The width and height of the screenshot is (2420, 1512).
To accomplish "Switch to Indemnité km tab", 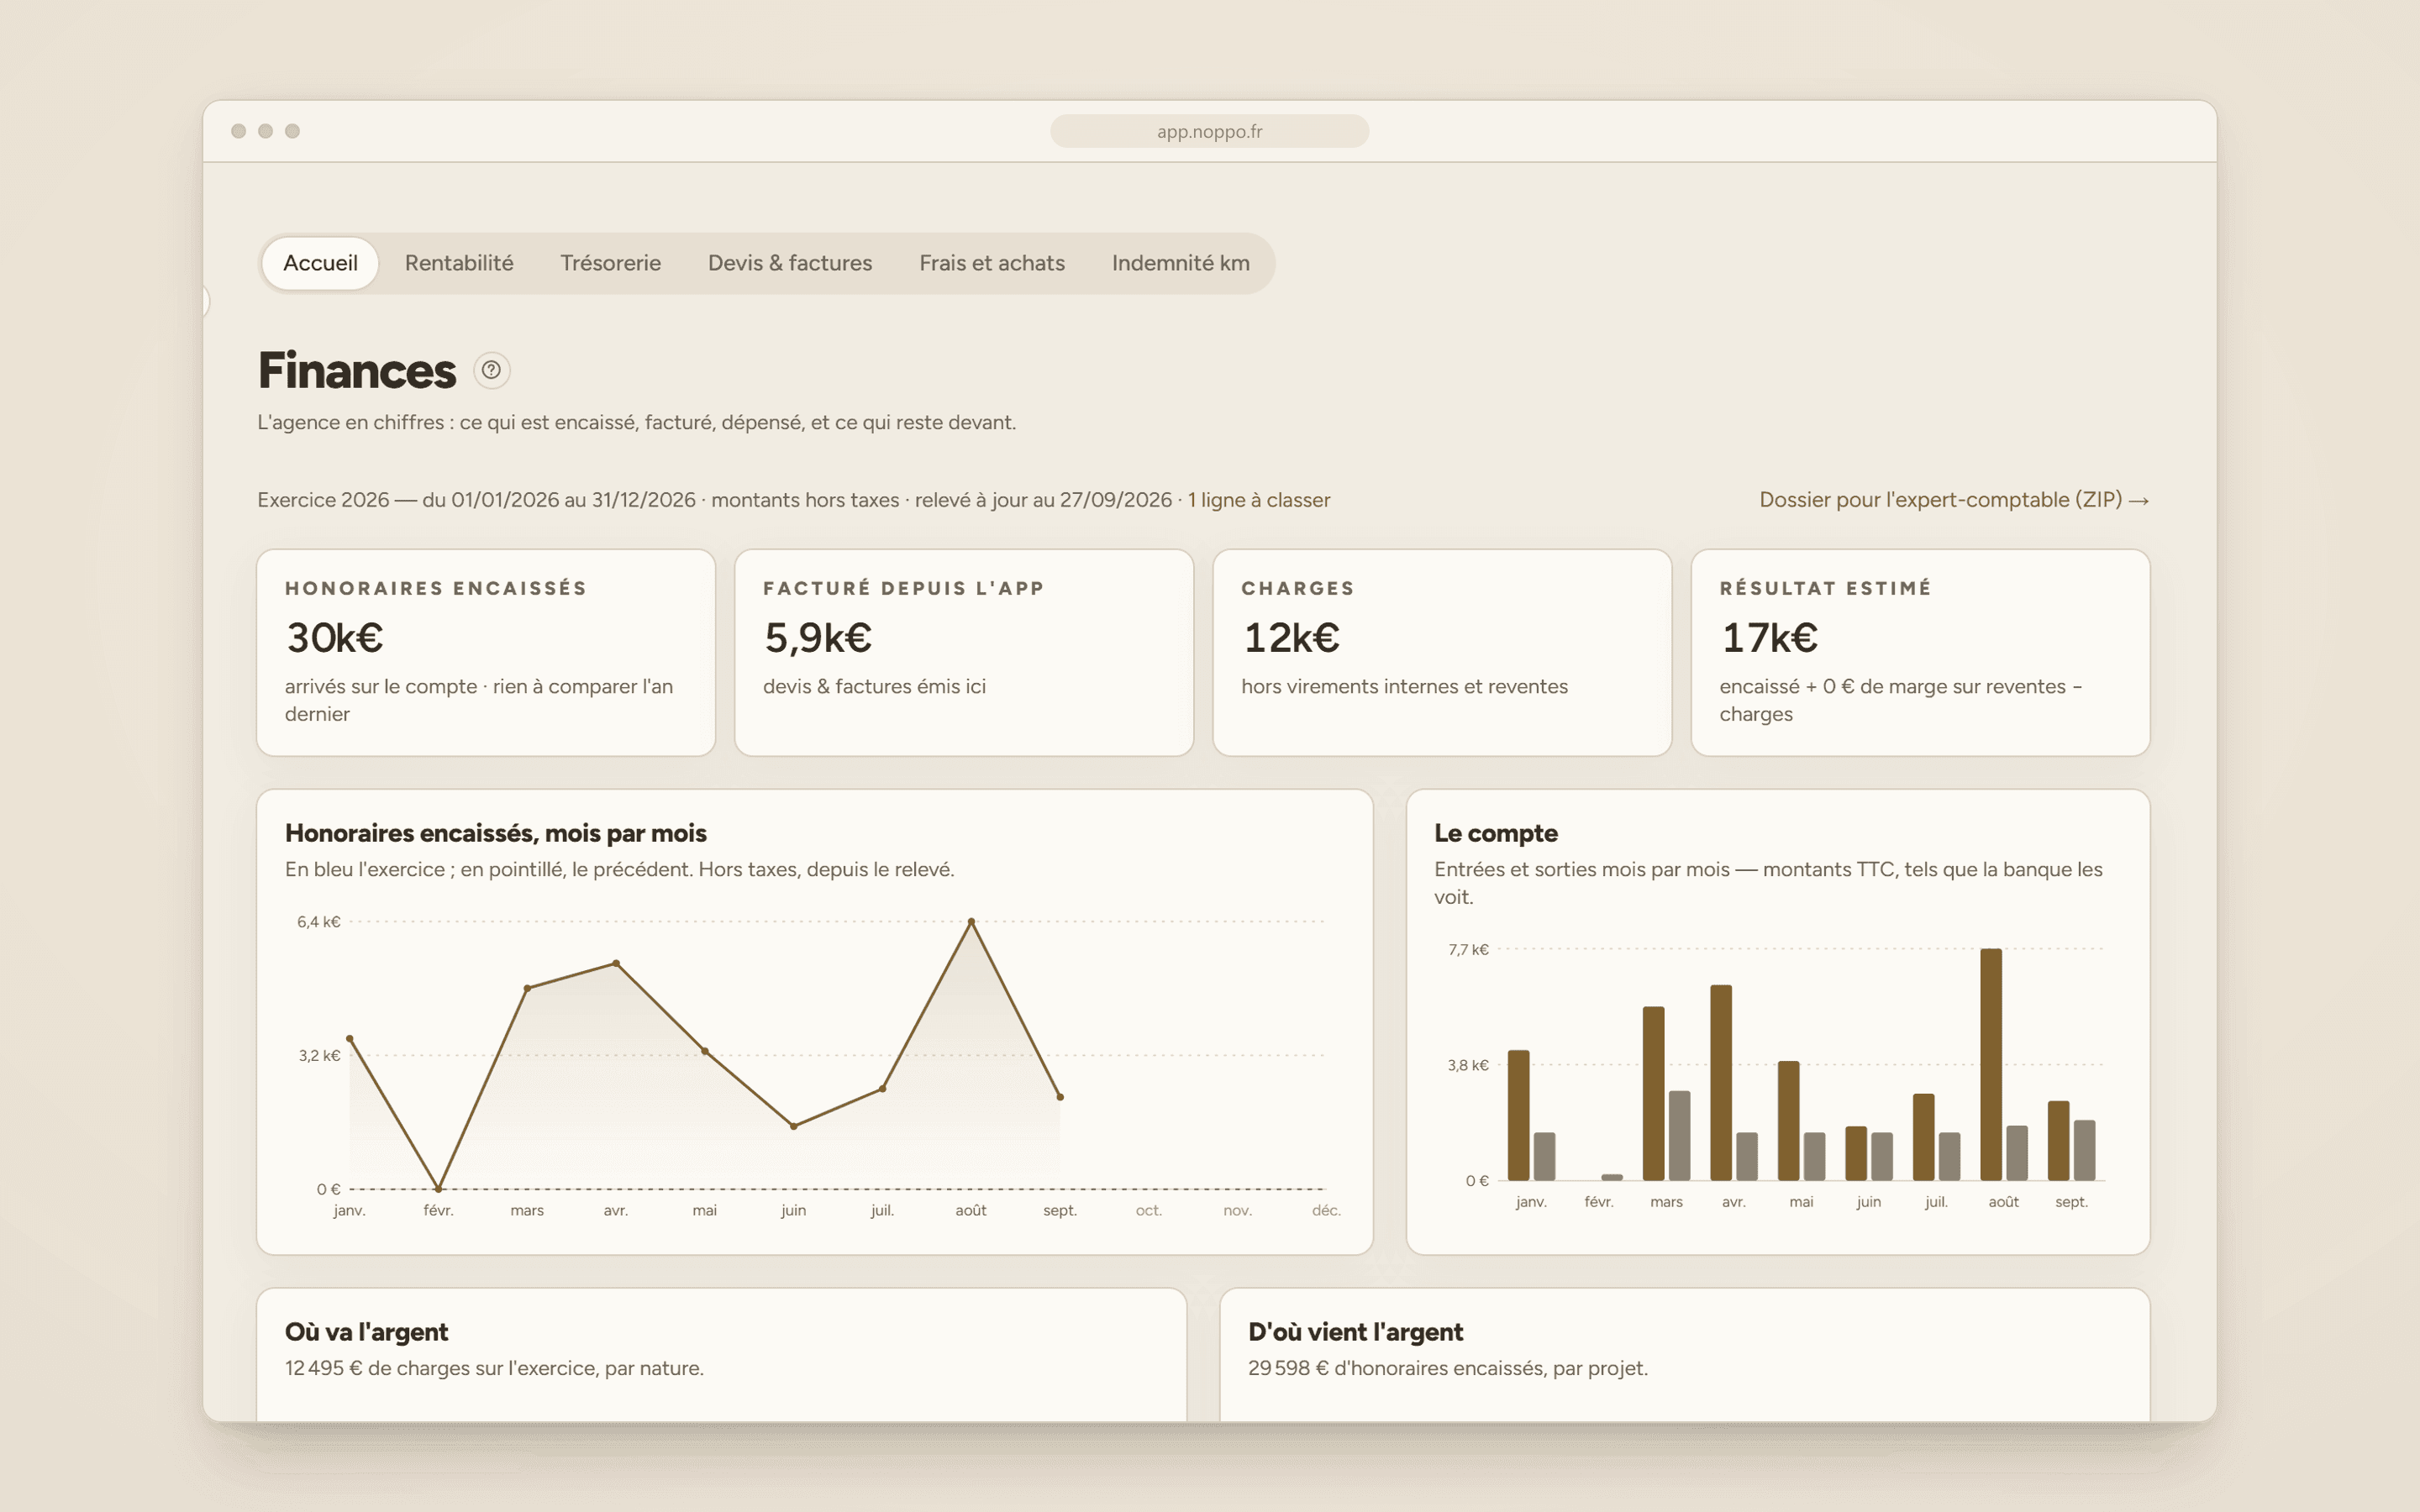I will coord(1181,263).
